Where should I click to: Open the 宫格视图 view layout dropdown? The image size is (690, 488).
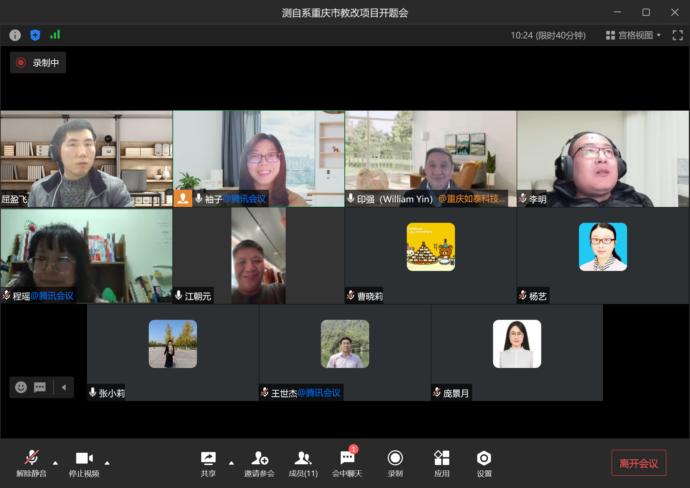[634, 35]
